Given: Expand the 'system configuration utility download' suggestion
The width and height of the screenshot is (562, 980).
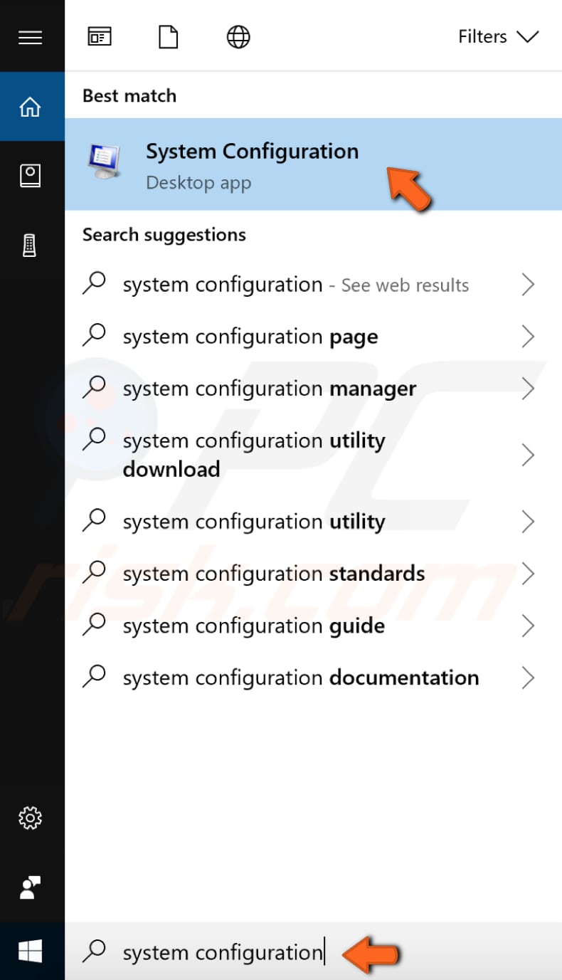Looking at the screenshot, I should coord(529,454).
